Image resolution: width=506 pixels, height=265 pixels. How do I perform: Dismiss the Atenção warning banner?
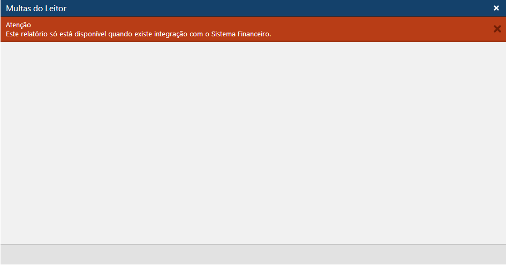coord(497,29)
